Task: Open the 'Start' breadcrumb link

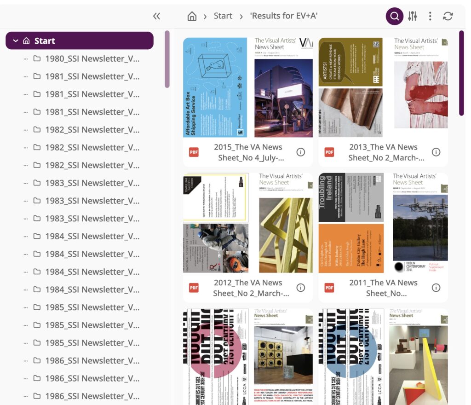Action: pyautogui.click(x=223, y=16)
